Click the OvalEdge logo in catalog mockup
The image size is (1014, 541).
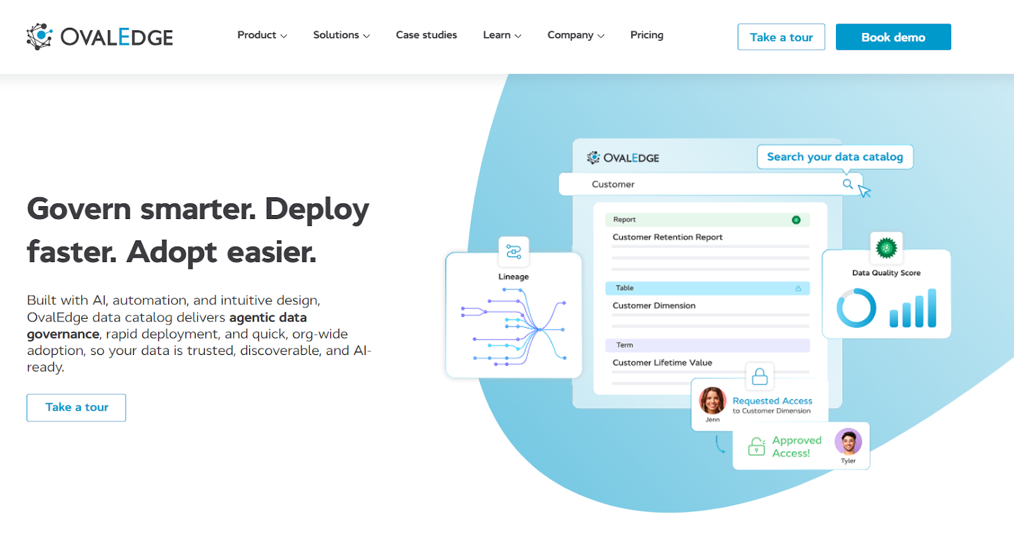(x=623, y=158)
